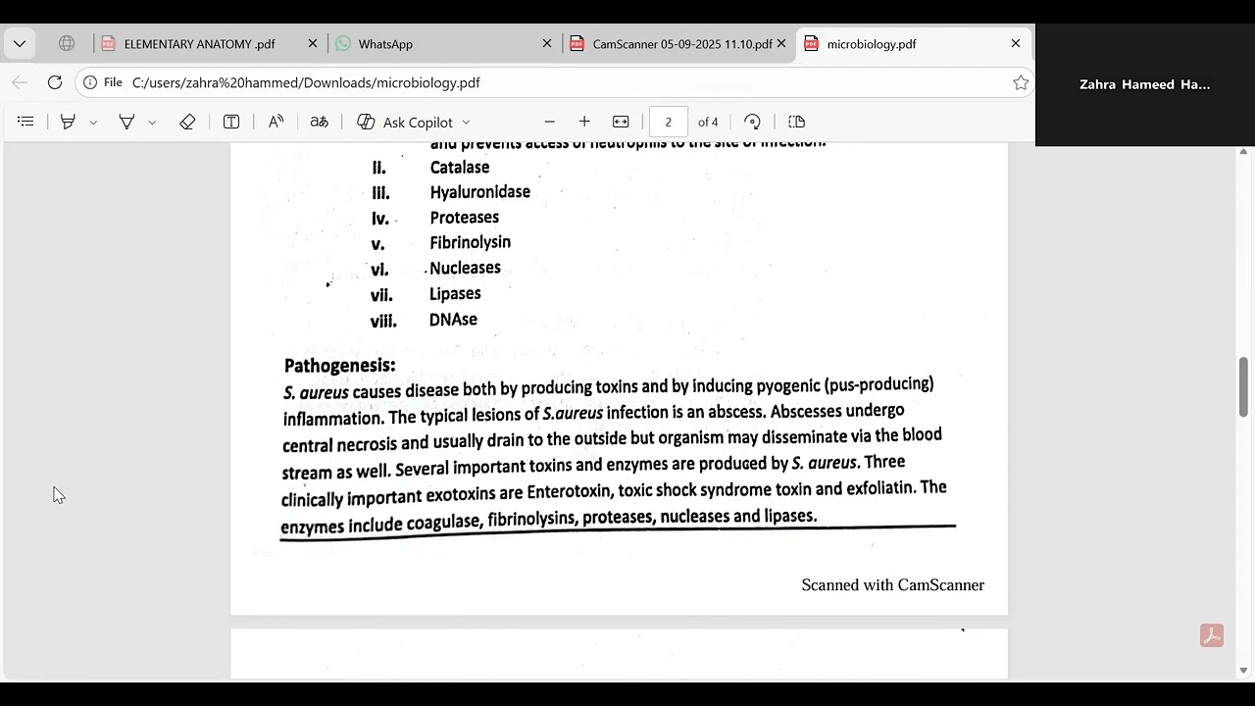The width and height of the screenshot is (1255, 706).
Task: Close the WhatsApp tab
Action: coord(547,43)
